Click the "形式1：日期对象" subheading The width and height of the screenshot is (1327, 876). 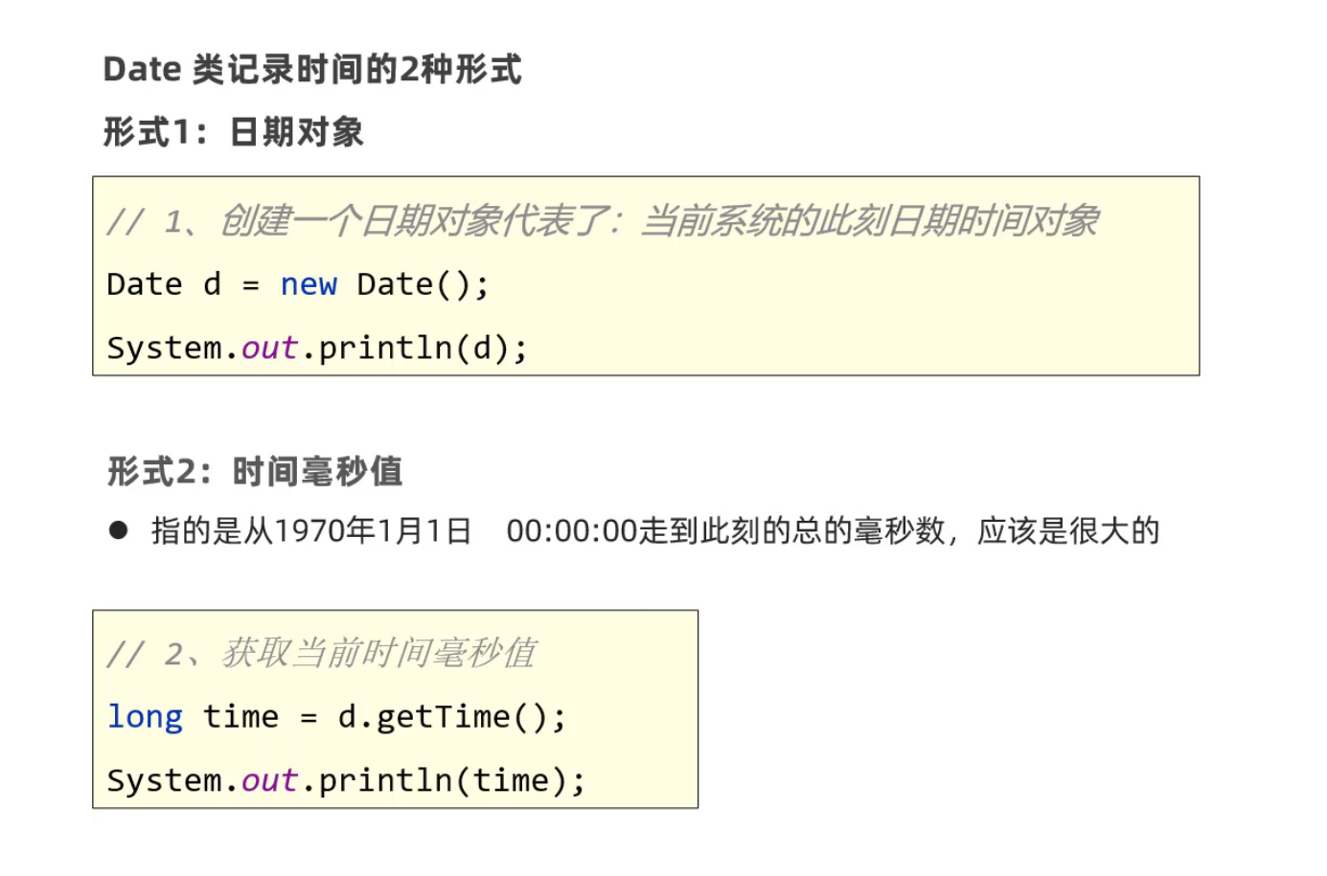click(x=234, y=132)
